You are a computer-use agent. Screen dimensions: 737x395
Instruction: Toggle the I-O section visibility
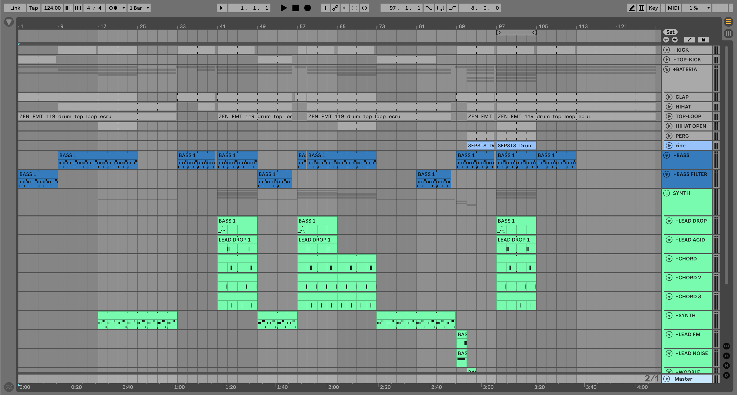(x=727, y=346)
